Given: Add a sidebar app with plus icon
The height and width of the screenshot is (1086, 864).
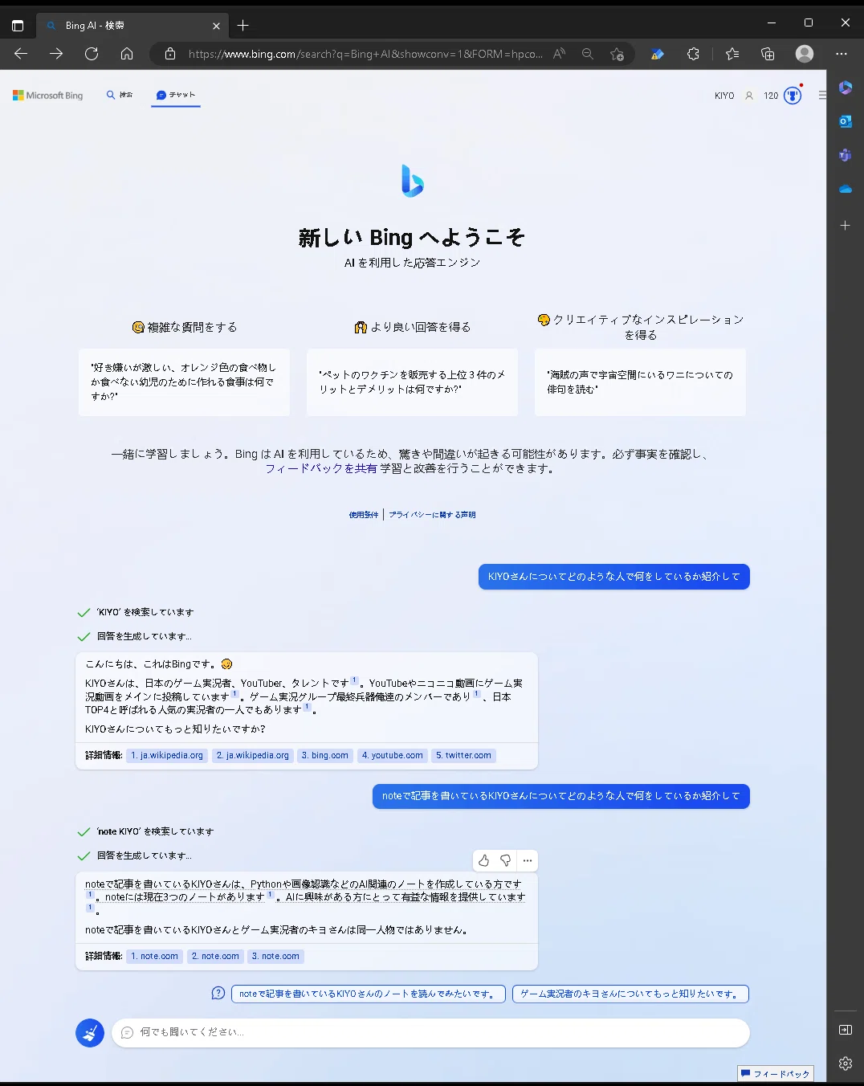Looking at the screenshot, I should [846, 226].
